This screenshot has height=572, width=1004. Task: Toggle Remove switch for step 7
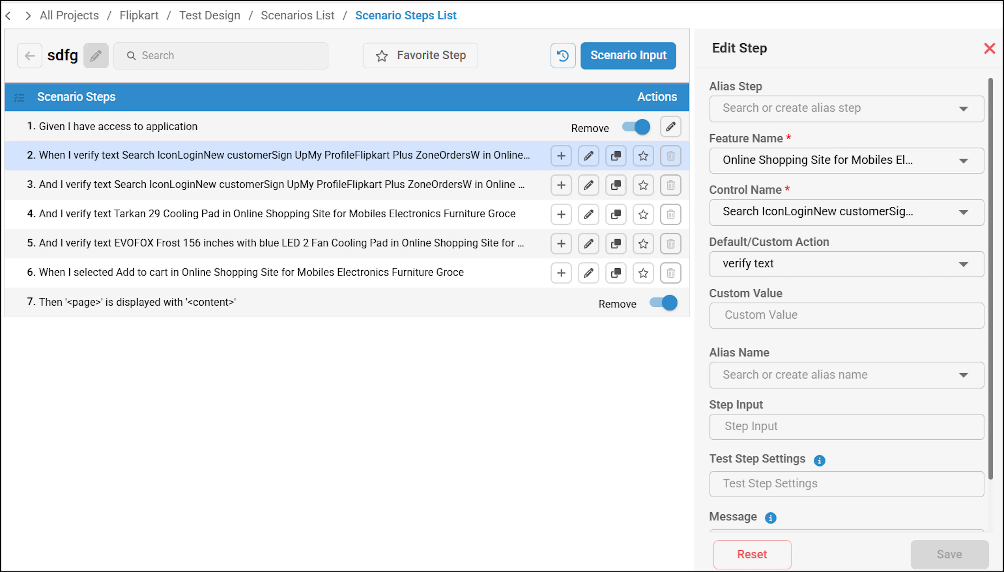click(x=663, y=302)
